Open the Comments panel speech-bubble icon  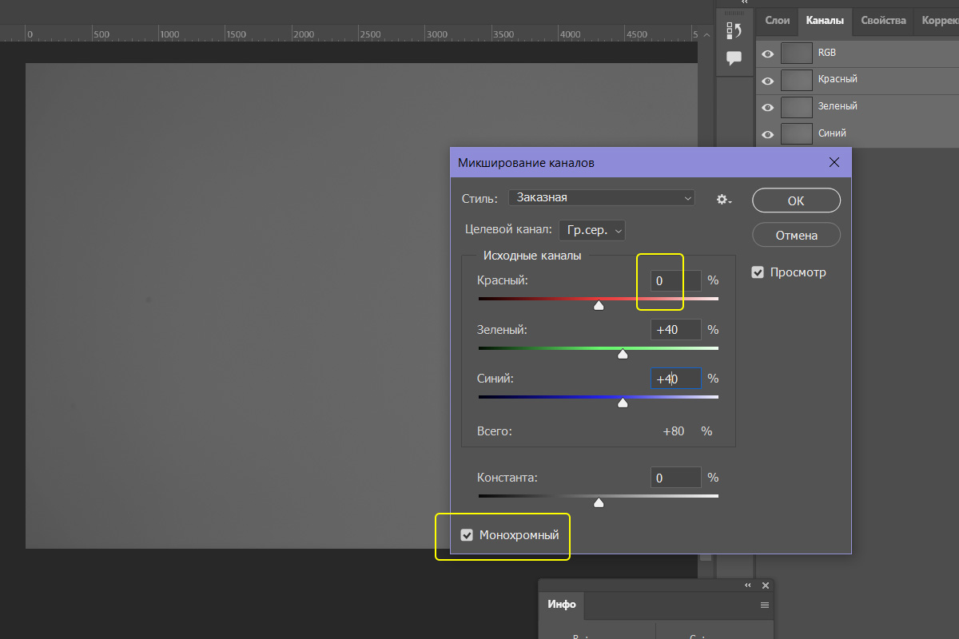[734, 58]
